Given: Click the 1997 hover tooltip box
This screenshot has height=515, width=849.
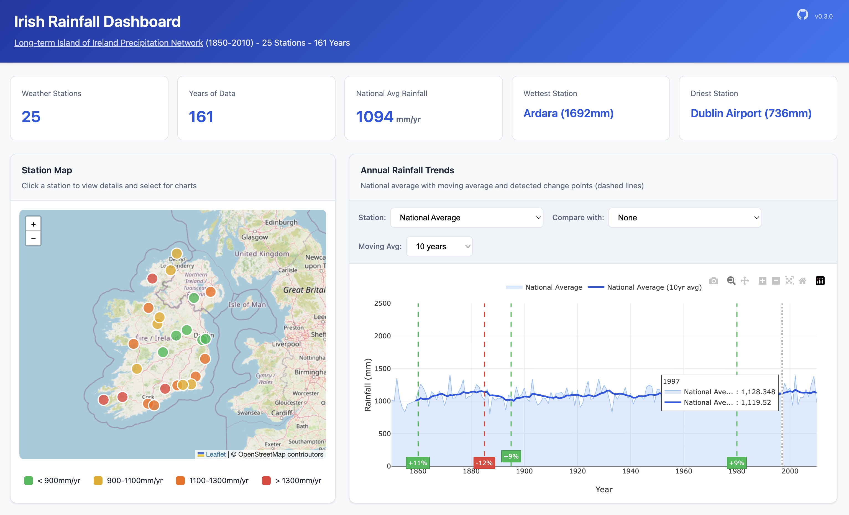Looking at the screenshot, I should click(720, 393).
